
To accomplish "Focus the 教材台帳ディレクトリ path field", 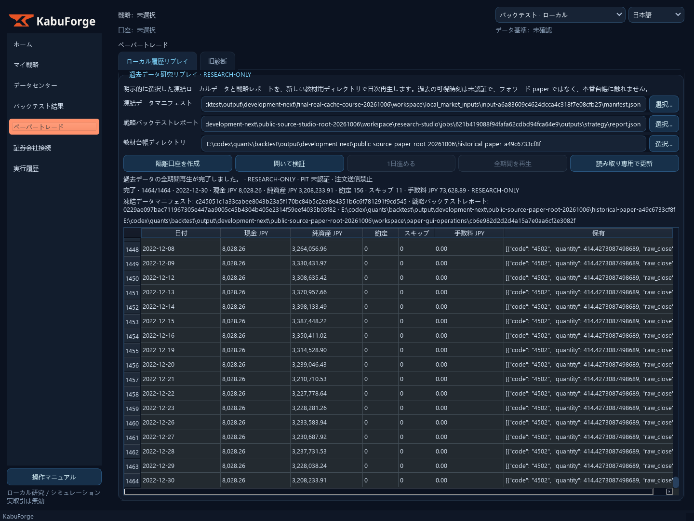I will (x=424, y=144).
